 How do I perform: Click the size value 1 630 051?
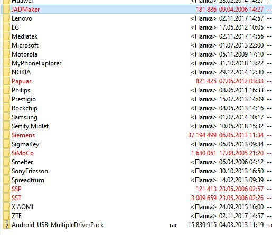204,153
